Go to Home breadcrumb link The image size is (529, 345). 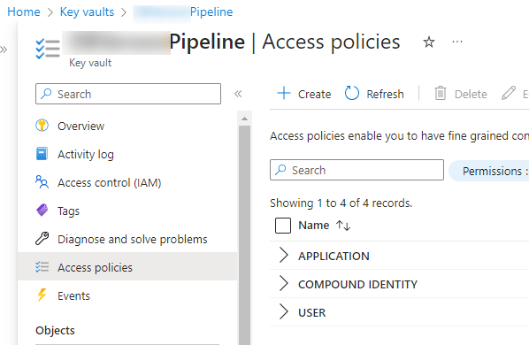coord(24,11)
